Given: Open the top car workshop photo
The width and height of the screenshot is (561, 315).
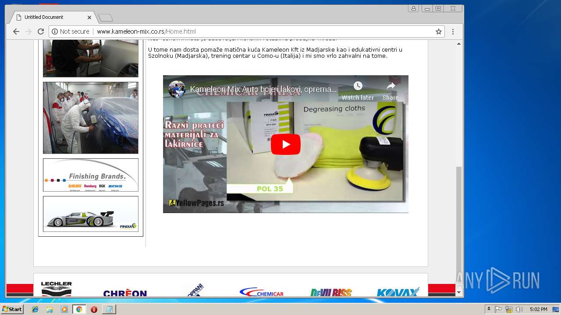Looking at the screenshot, I should coord(91,58).
